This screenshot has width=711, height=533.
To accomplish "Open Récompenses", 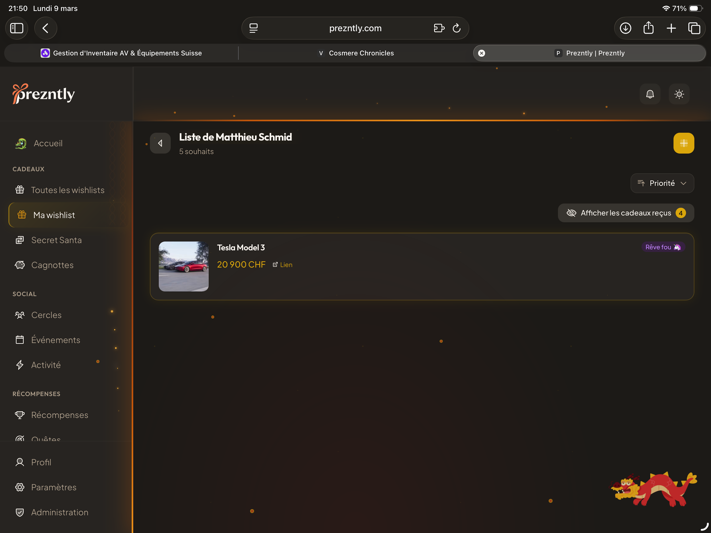I will coord(66,415).
